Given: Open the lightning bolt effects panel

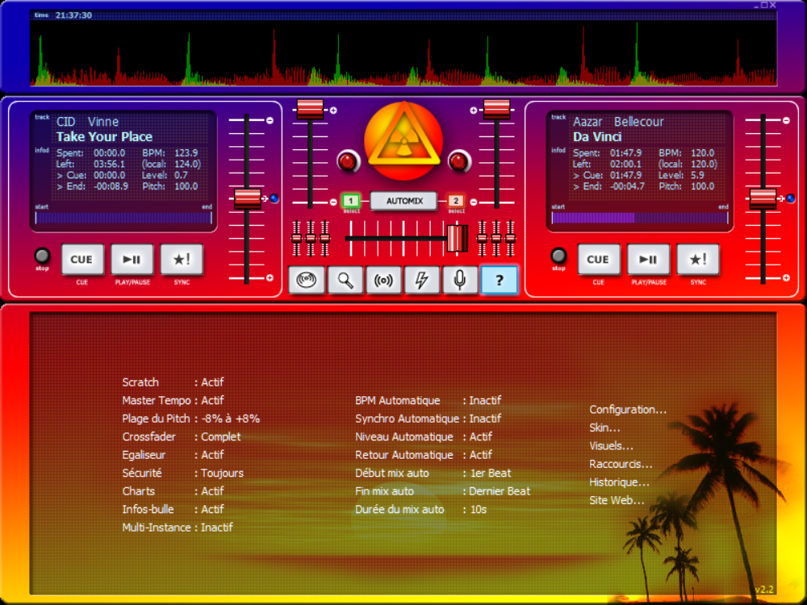Looking at the screenshot, I should (421, 280).
